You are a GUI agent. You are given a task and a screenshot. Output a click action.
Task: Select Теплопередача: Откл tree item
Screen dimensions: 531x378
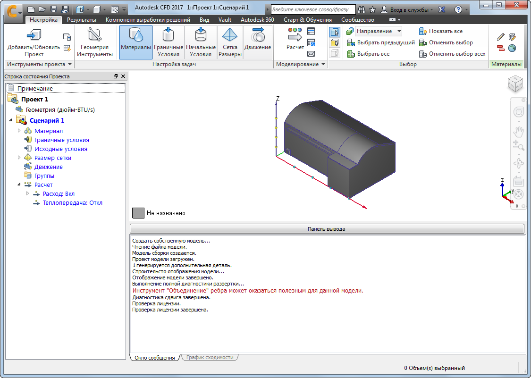[x=73, y=203]
